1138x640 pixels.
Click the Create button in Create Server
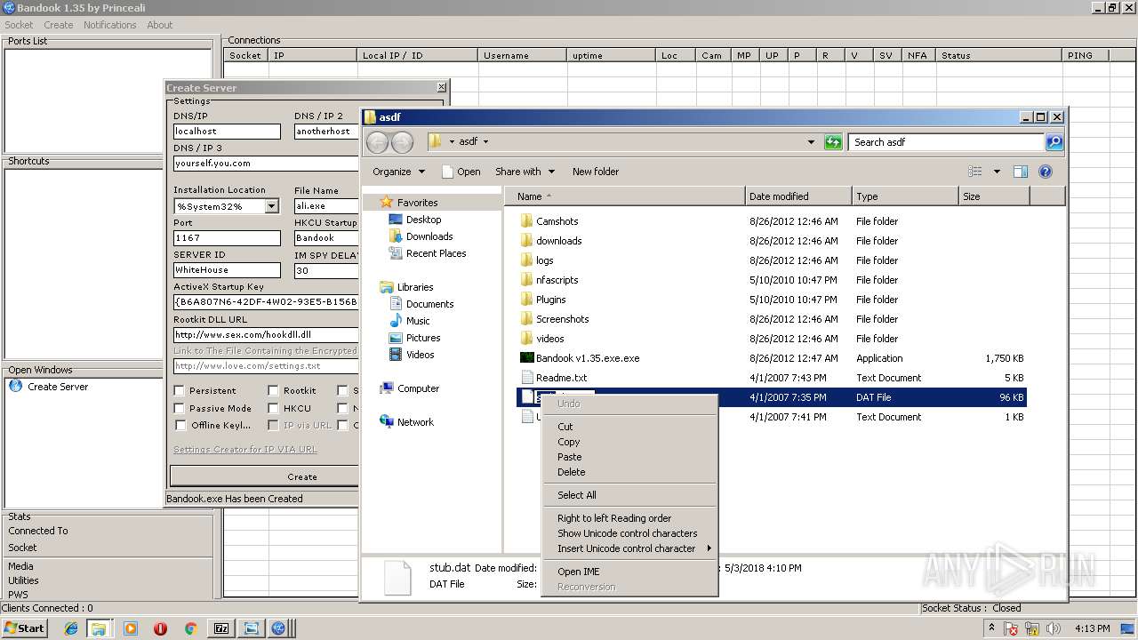[302, 476]
